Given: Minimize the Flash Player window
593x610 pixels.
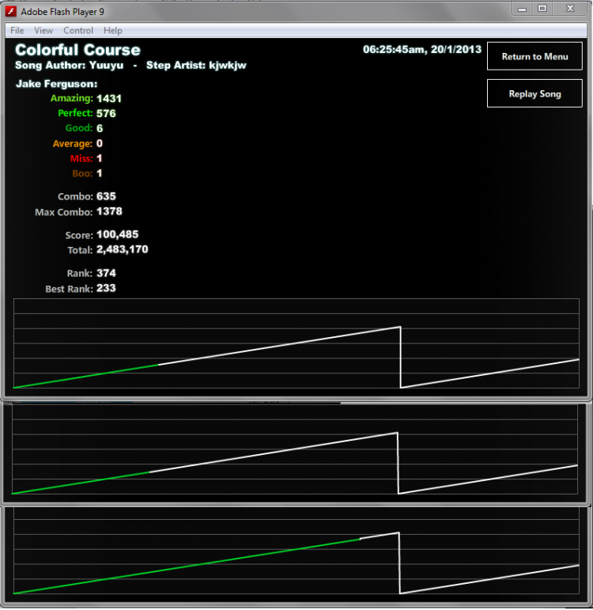Looking at the screenshot, I should (x=522, y=9).
